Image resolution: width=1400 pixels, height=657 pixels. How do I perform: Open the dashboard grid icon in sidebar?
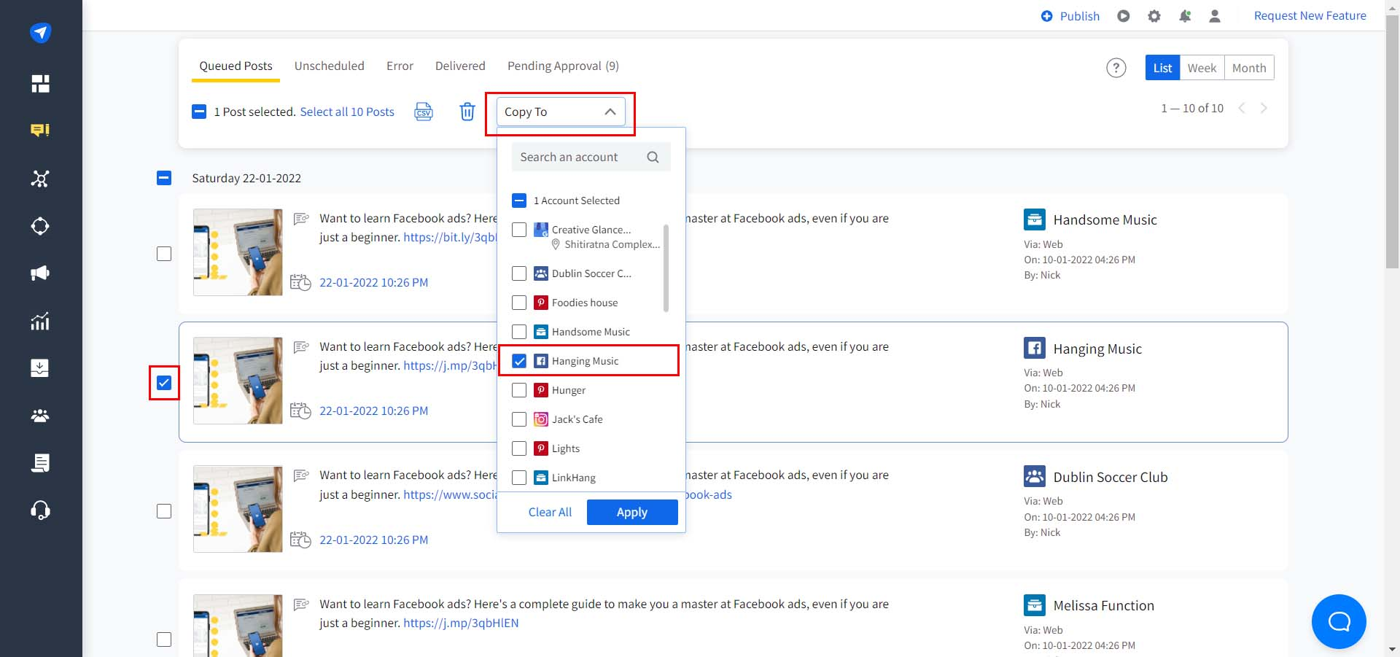click(x=40, y=83)
